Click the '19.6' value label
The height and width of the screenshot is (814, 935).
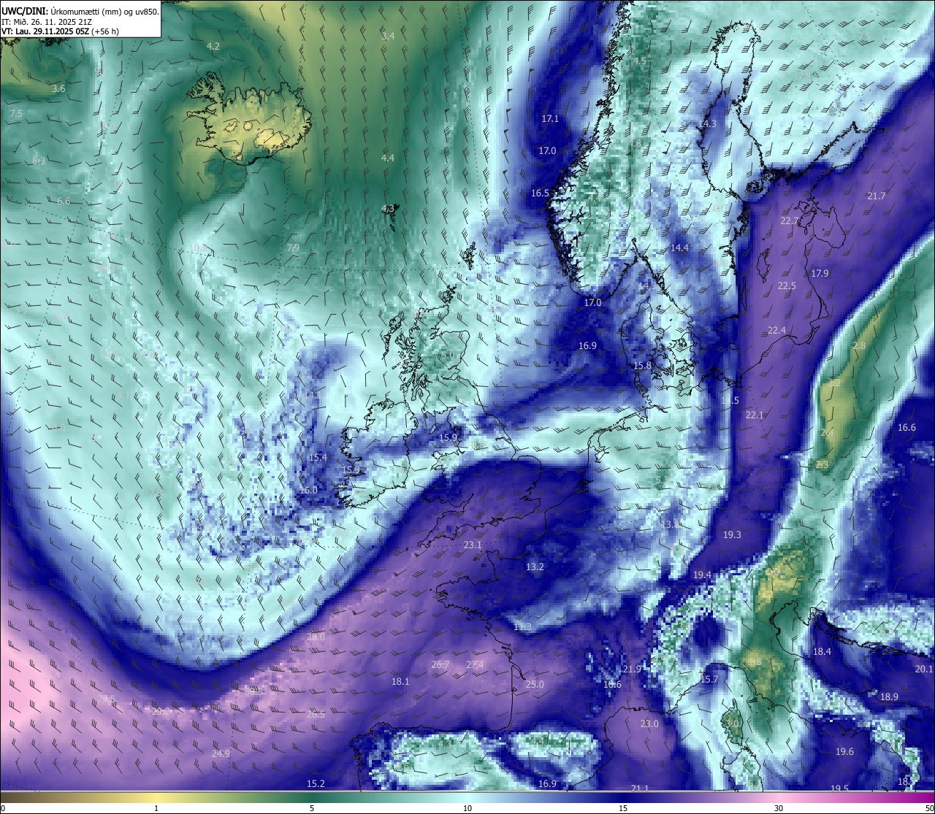click(844, 751)
